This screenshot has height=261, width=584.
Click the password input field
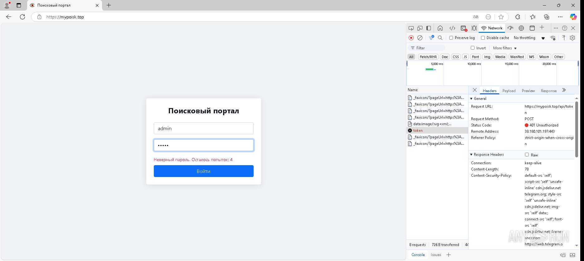[x=203, y=145]
